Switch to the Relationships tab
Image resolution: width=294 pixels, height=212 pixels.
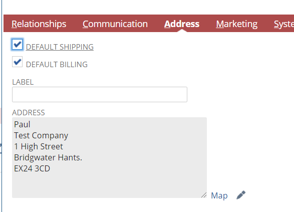39,24
